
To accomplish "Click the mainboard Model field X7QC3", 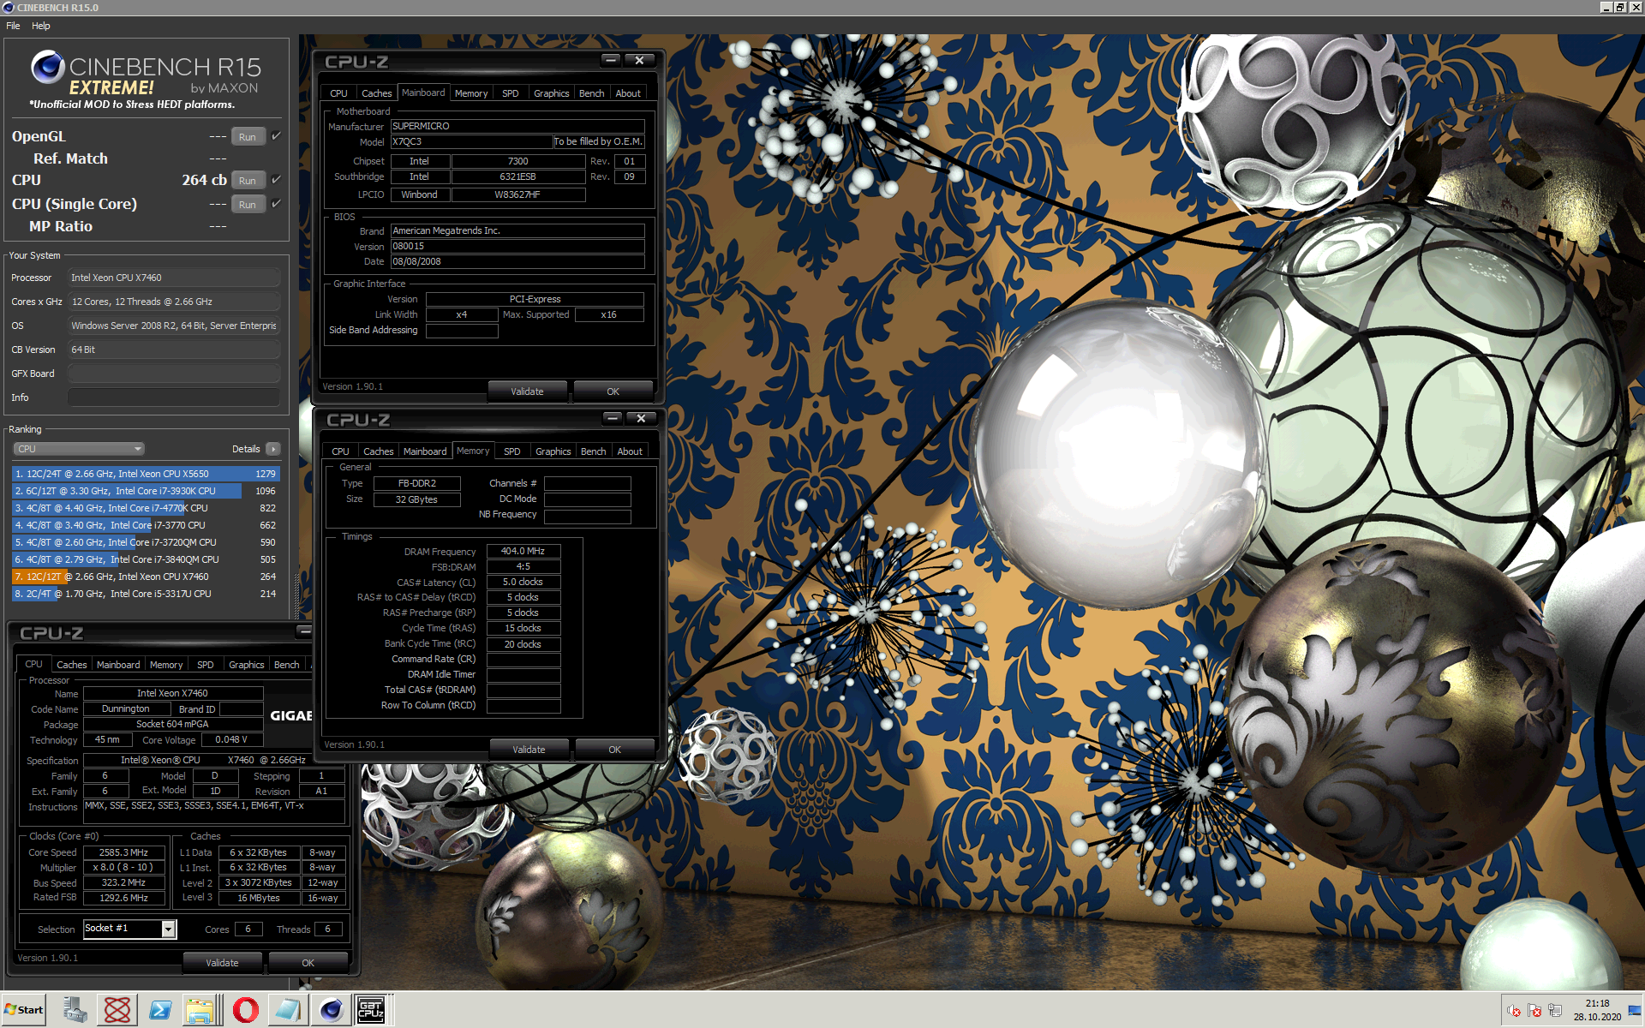I will (471, 141).
